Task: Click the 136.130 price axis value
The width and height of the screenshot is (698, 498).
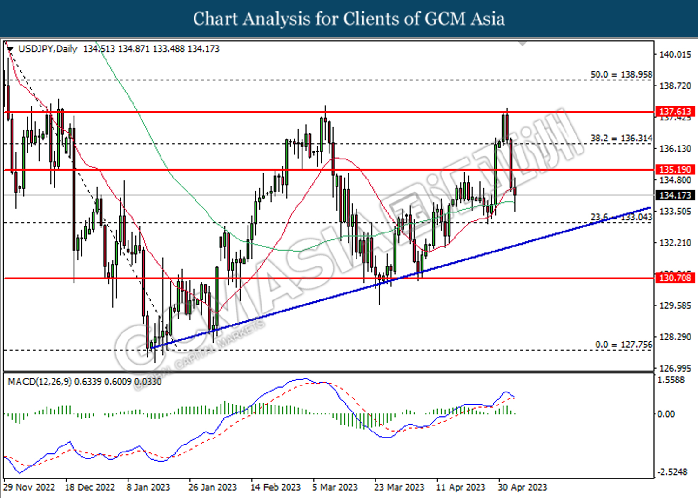Action: coord(675,149)
